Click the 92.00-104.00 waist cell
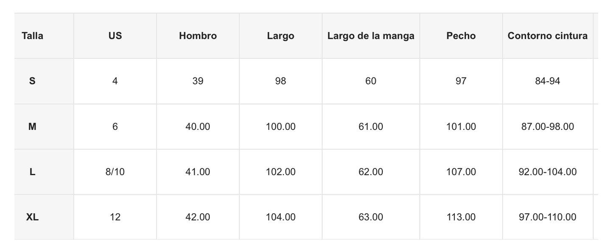 (x=548, y=172)
